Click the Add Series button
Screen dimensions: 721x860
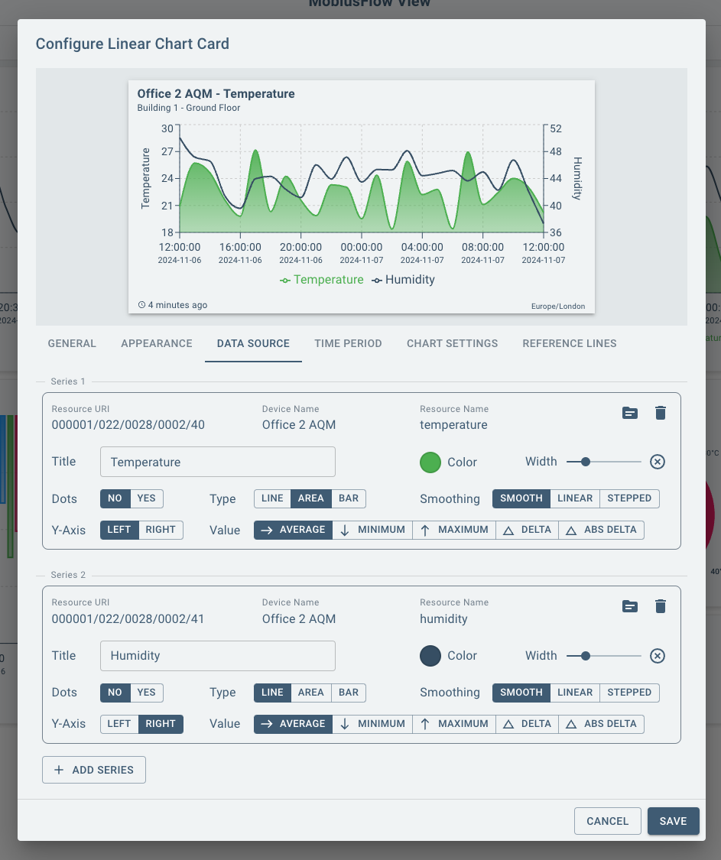pyautogui.click(x=94, y=770)
